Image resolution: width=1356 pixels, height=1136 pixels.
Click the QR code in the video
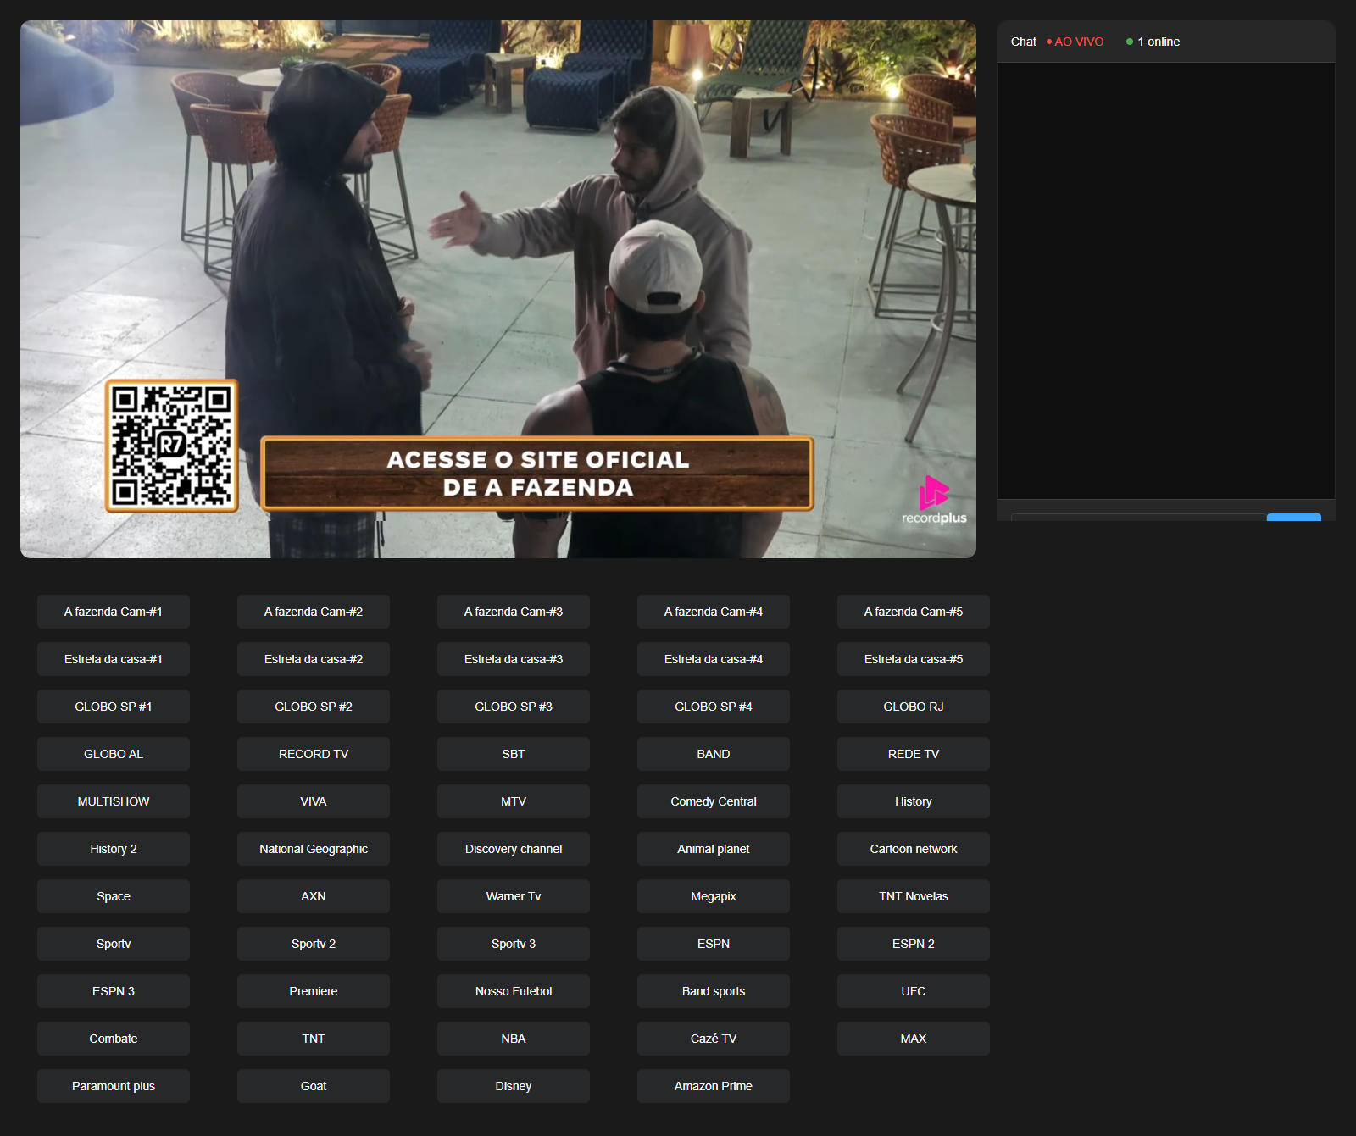pos(171,446)
